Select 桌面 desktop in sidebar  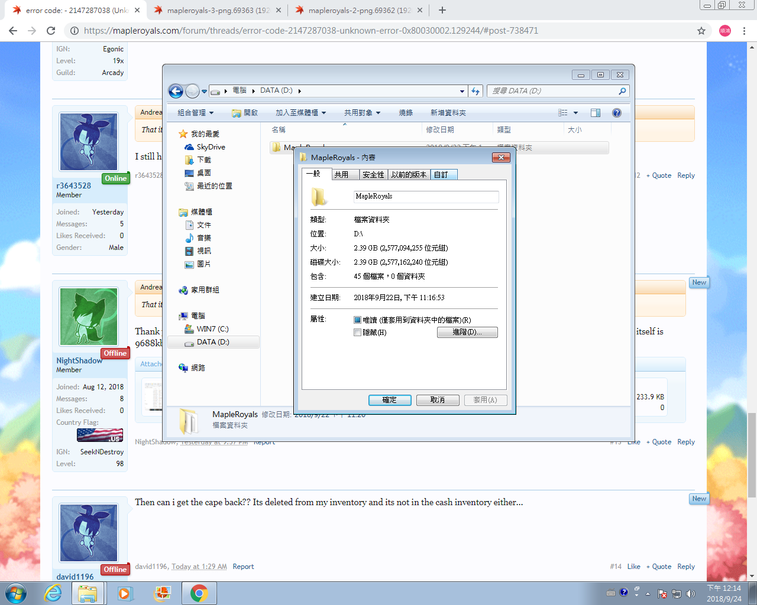coord(203,173)
